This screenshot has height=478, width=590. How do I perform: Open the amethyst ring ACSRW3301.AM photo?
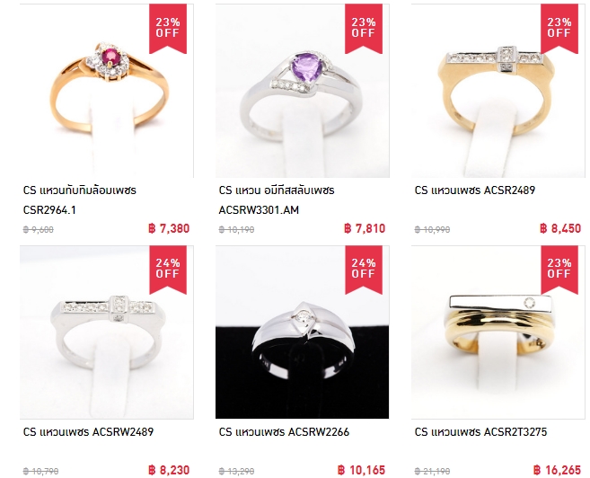(x=303, y=91)
